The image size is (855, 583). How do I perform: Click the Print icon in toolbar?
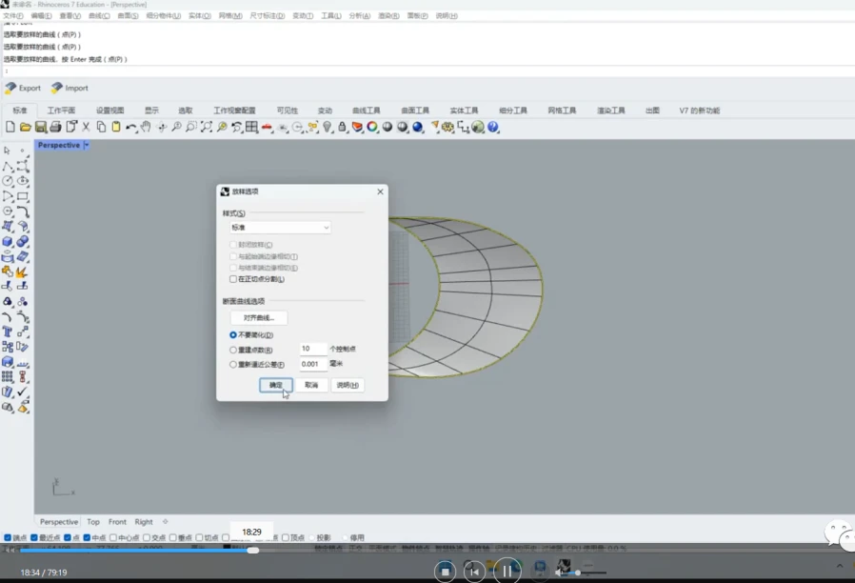click(55, 127)
